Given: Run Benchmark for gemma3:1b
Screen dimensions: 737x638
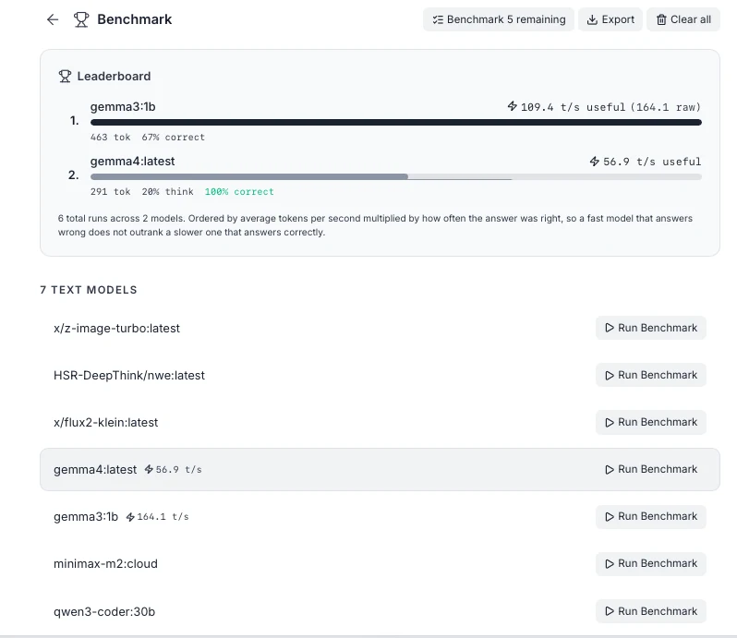Looking at the screenshot, I should coord(651,517).
